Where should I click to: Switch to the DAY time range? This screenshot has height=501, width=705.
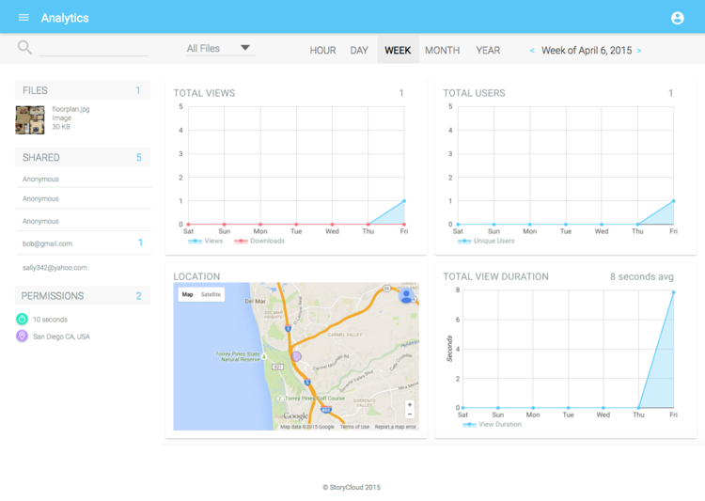pyautogui.click(x=359, y=51)
